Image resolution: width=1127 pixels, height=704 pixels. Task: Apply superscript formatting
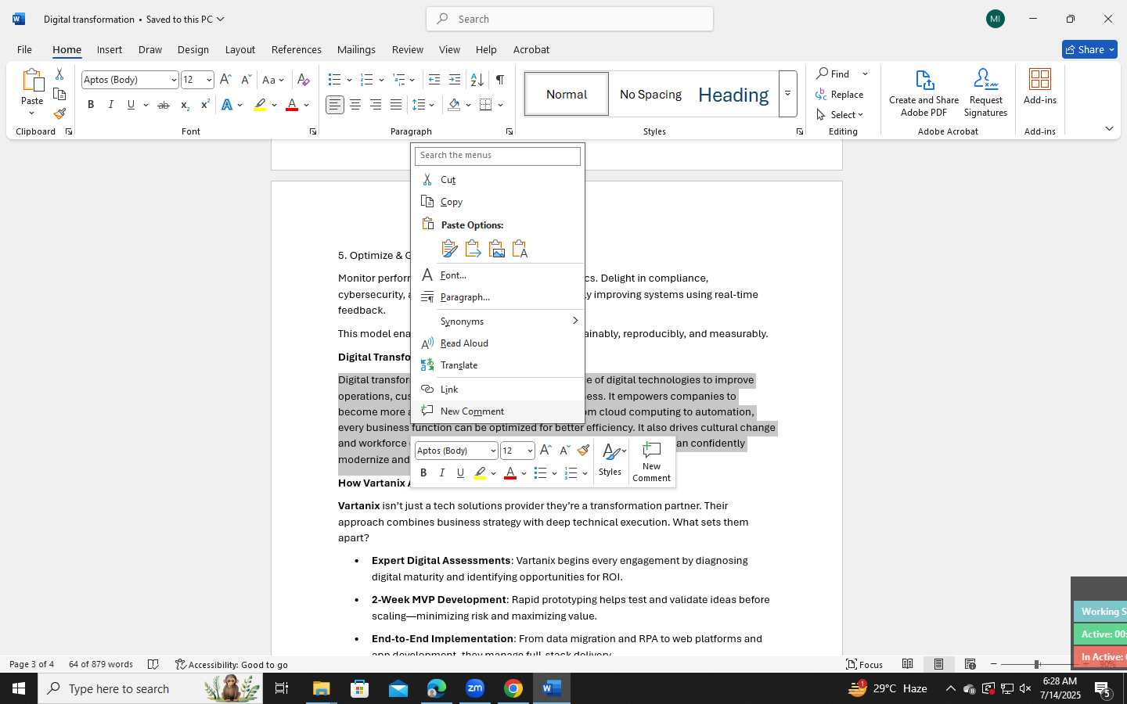click(x=205, y=105)
